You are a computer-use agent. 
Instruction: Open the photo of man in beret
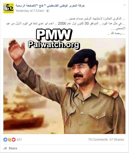(x=64, y=86)
